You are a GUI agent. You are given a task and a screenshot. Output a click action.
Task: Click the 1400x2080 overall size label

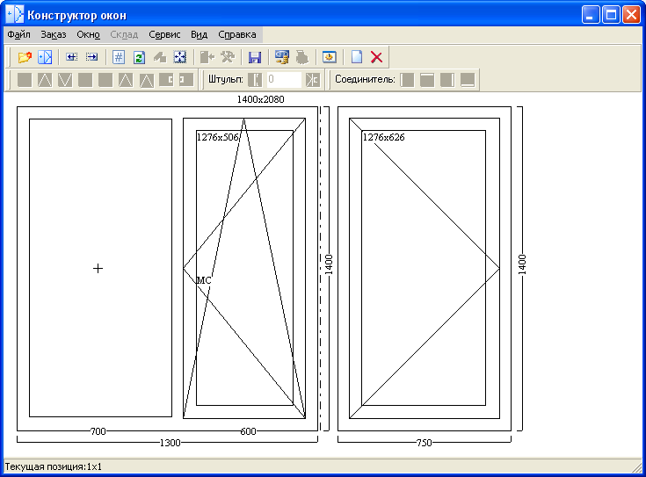pos(260,99)
